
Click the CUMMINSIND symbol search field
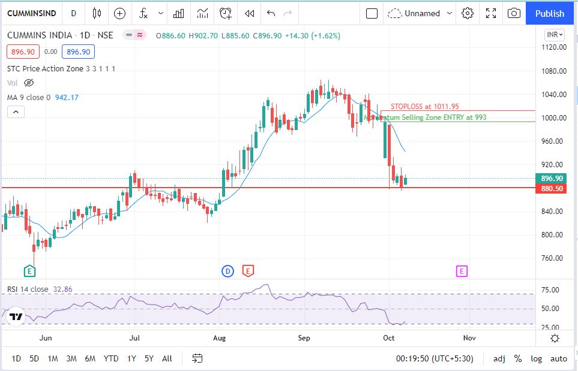pyautogui.click(x=31, y=13)
